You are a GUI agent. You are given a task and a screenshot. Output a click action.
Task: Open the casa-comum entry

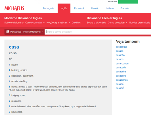point(123,63)
